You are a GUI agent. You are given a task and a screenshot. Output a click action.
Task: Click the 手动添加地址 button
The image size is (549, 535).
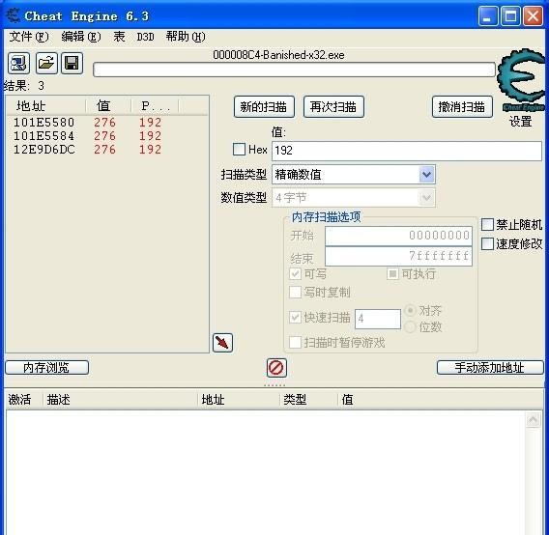point(490,368)
